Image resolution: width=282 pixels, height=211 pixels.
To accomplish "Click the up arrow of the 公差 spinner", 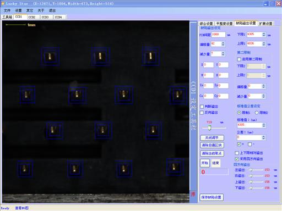I will [x=263, y=136].
